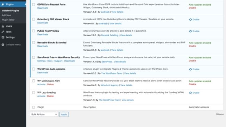Enable auto-updates link for WordPress Auto-updates
Viewport: 226px width, 127px height.
pyautogui.click(x=196, y=69)
